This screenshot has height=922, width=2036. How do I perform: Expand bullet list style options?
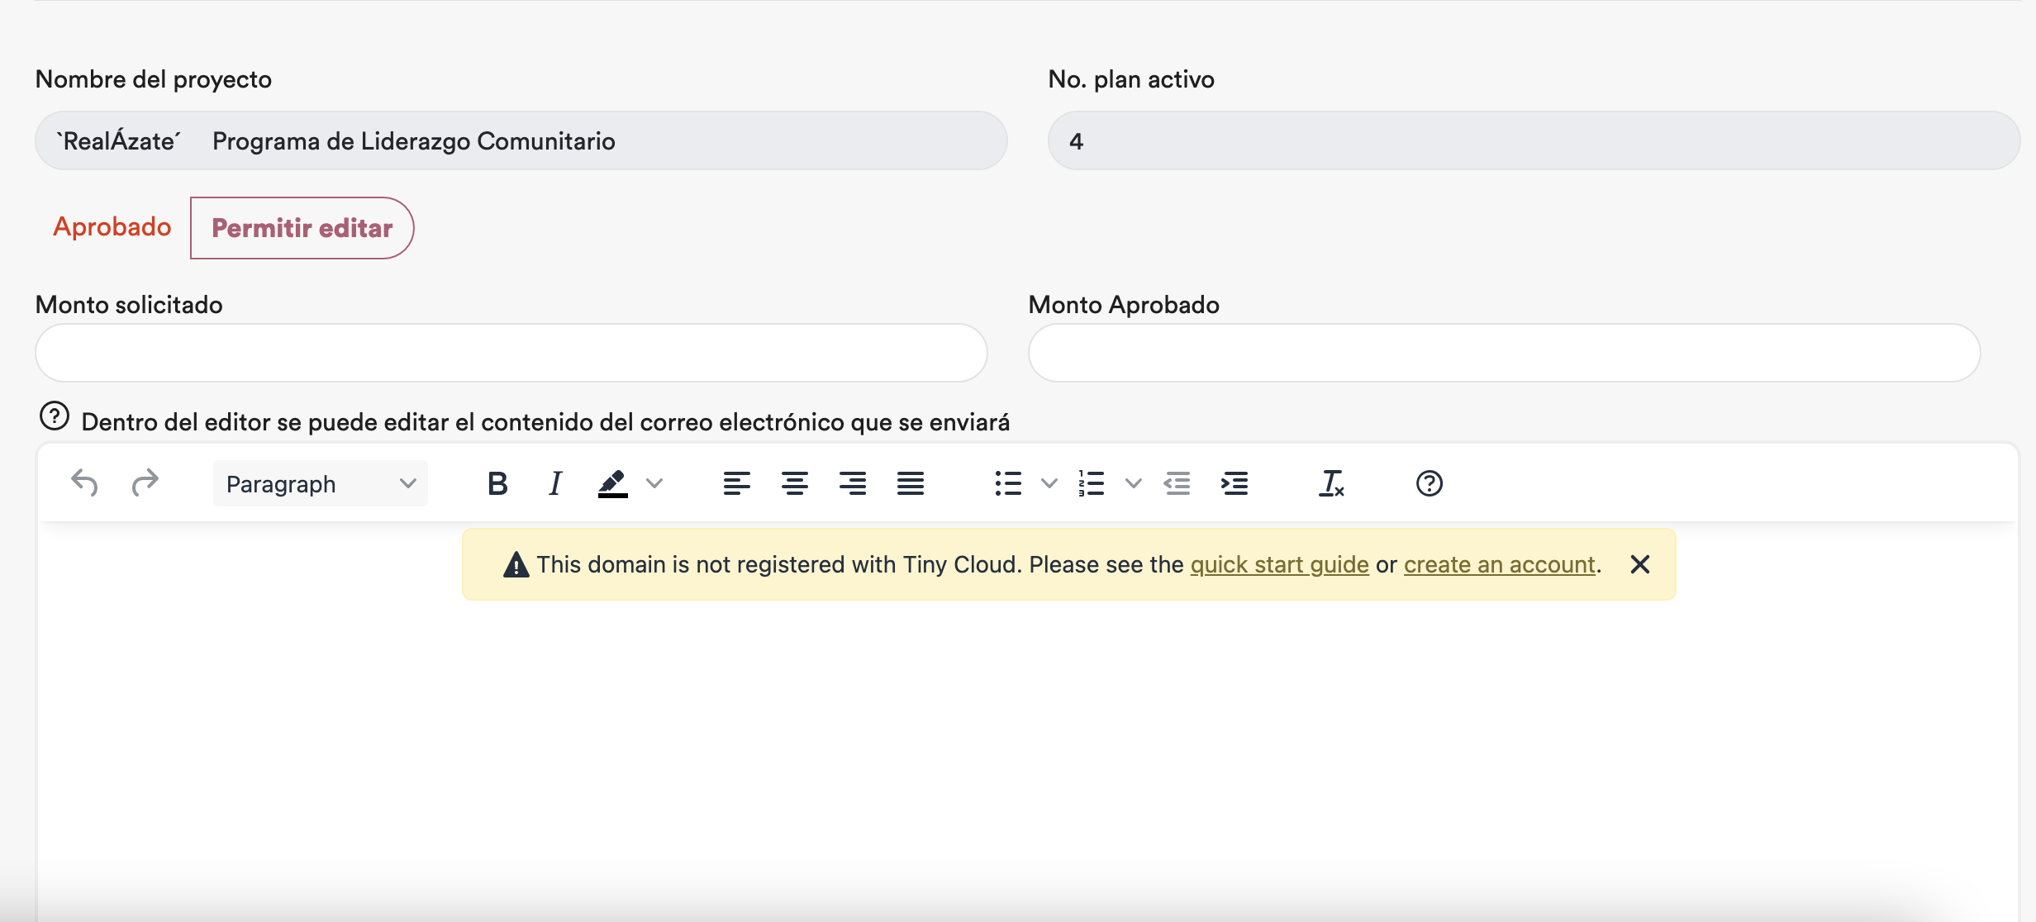[x=1049, y=483]
